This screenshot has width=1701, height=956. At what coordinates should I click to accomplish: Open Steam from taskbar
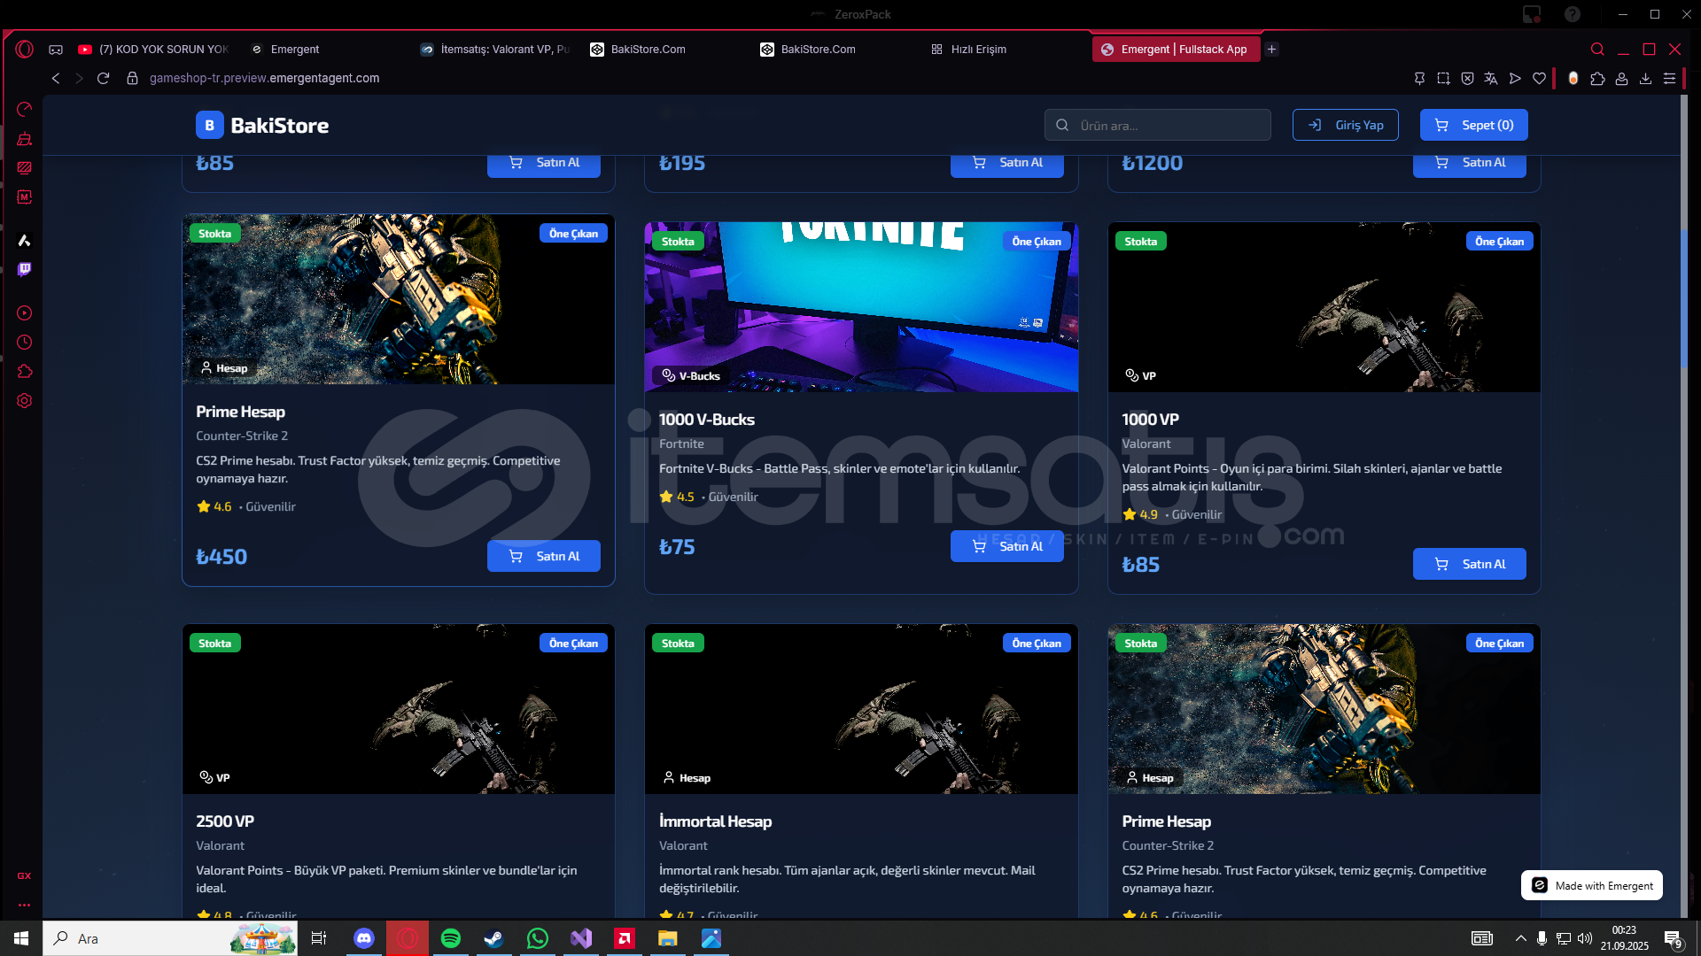coord(493,938)
